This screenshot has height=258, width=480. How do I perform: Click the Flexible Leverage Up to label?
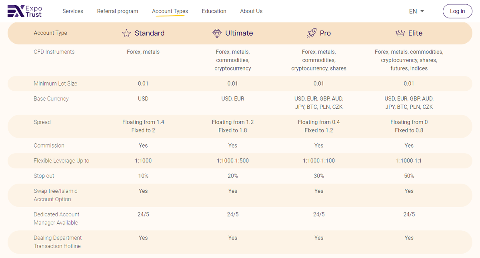coord(62,161)
